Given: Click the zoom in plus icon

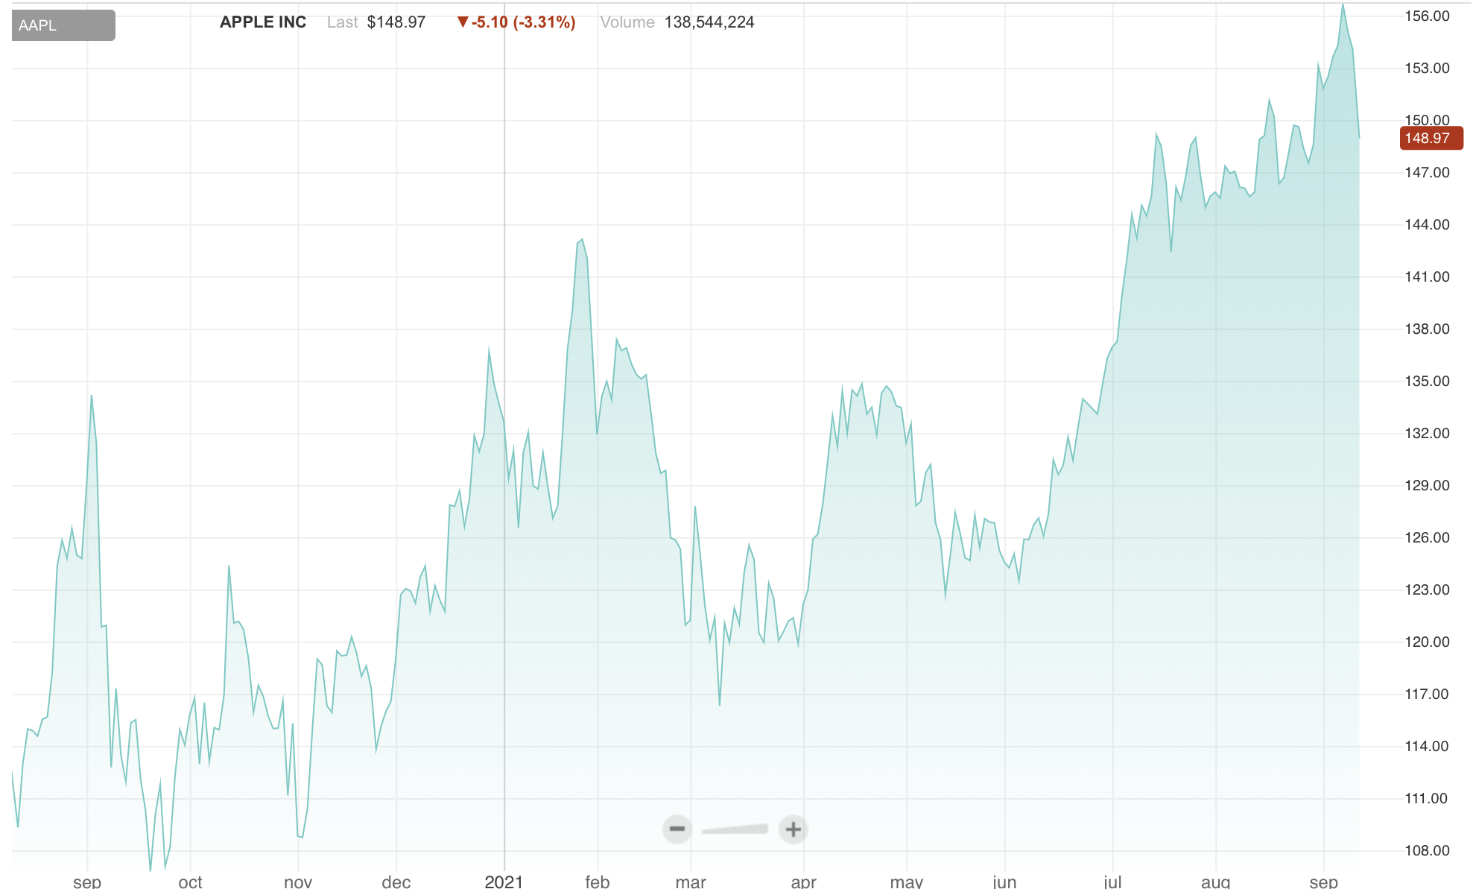Looking at the screenshot, I should 793,829.
